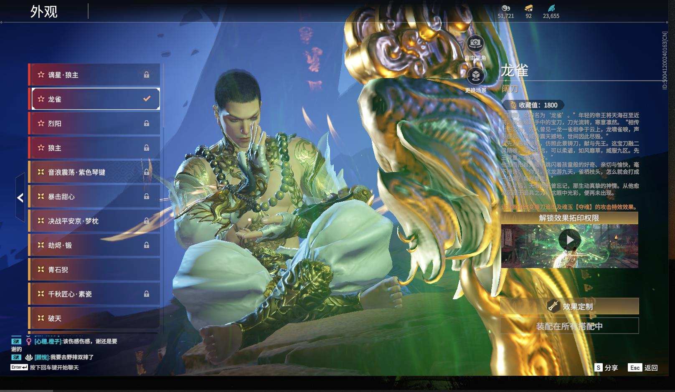Click the 51,721 currency amount

(x=506, y=16)
